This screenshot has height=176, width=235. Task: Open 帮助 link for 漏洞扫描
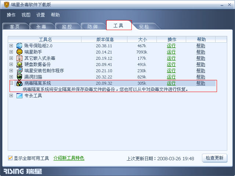click(x=201, y=77)
